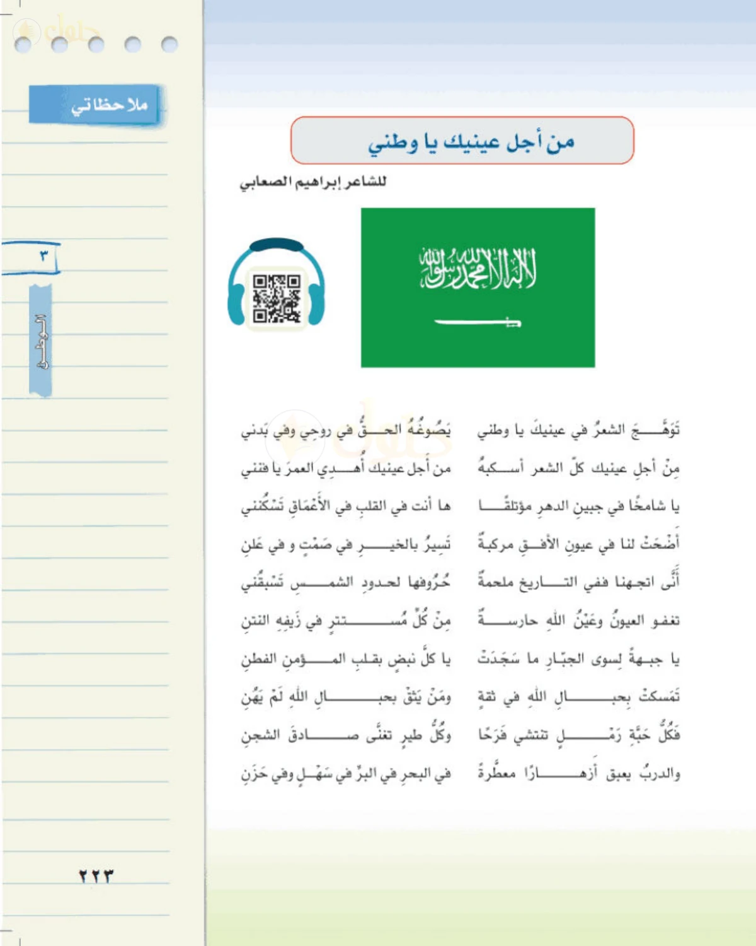756x946 pixels.
Task: Click the hemistich 'أَنَّى اتجهنا ففي التاريخ ملحمةً'
Action: coord(578,582)
